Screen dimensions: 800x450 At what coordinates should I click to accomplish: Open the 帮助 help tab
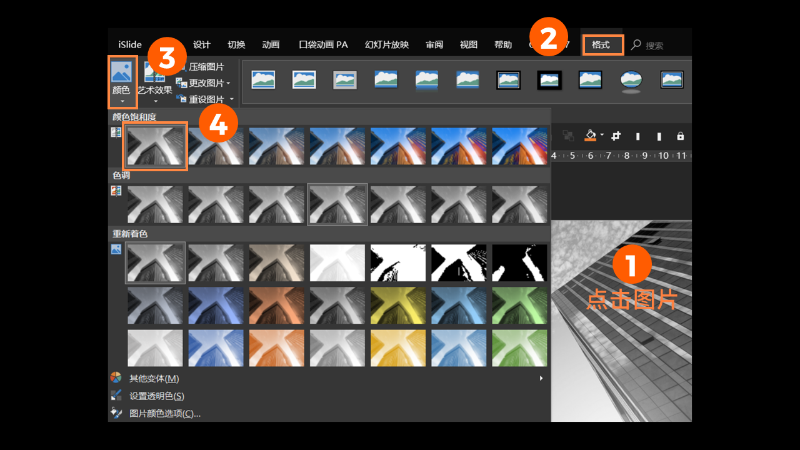coord(503,45)
